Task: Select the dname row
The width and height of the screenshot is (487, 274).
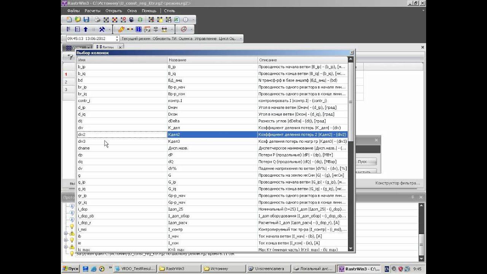Action: click(212, 148)
